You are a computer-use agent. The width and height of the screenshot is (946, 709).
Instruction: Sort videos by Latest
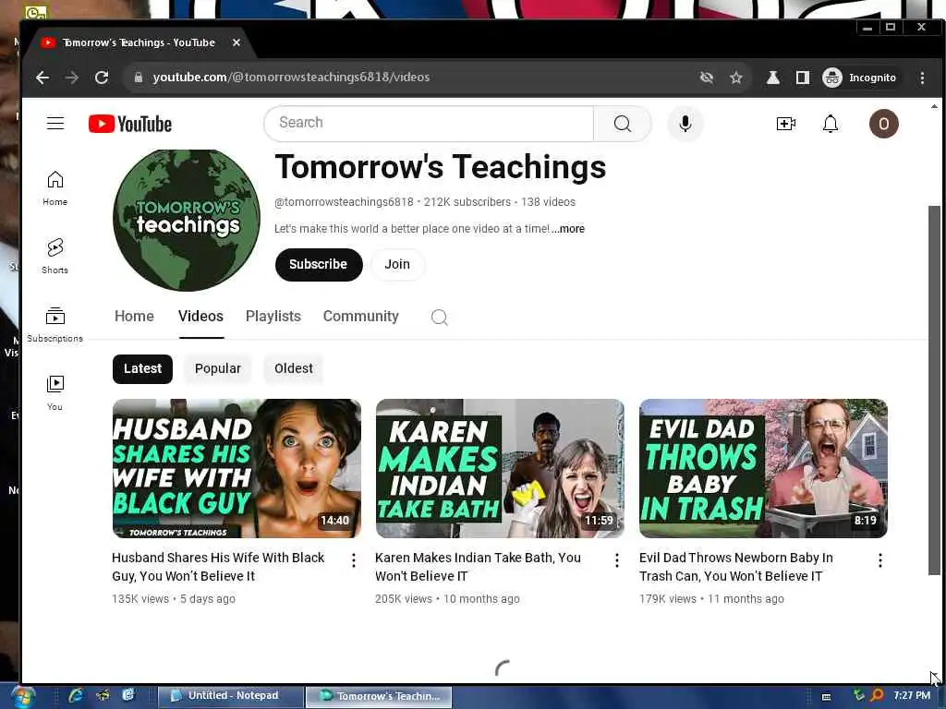142,368
